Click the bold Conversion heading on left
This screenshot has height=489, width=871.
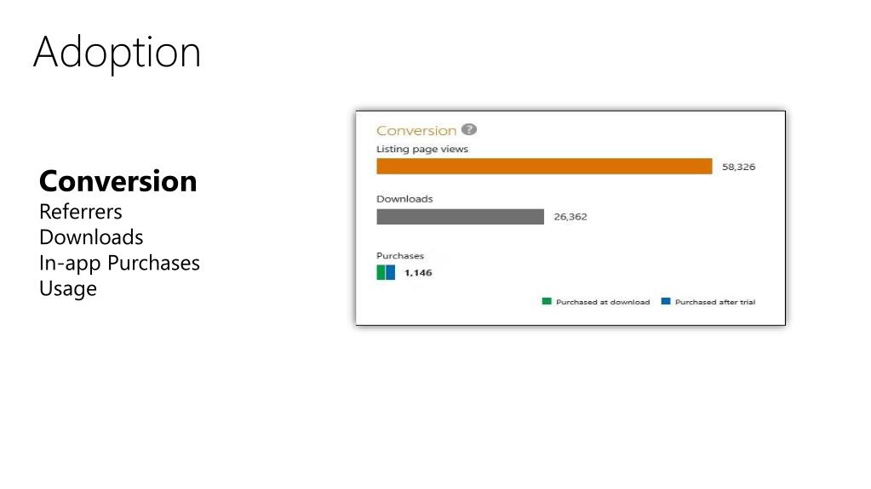117,181
